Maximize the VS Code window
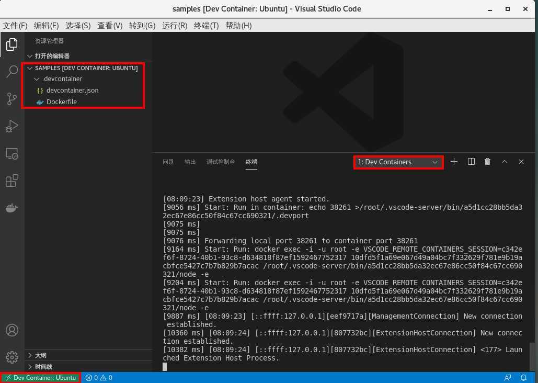The height and width of the screenshot is (383, 538). pyautogui.click(x=508, y=9)
